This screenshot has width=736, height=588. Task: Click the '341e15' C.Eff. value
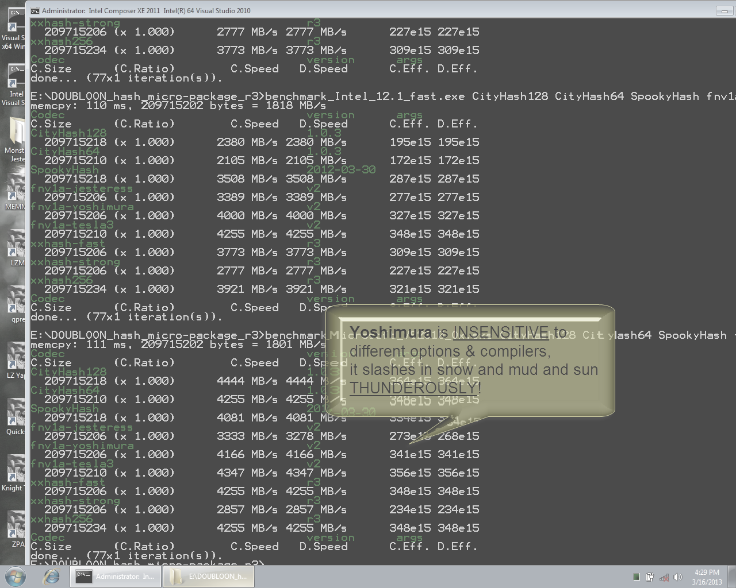(410, 454)
